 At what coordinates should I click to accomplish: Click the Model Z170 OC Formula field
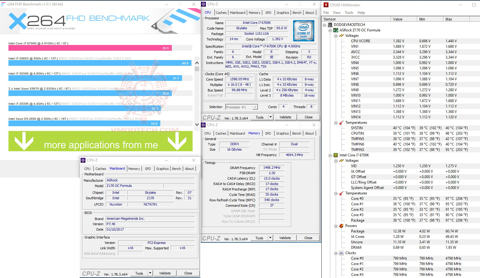pos(134,186)
